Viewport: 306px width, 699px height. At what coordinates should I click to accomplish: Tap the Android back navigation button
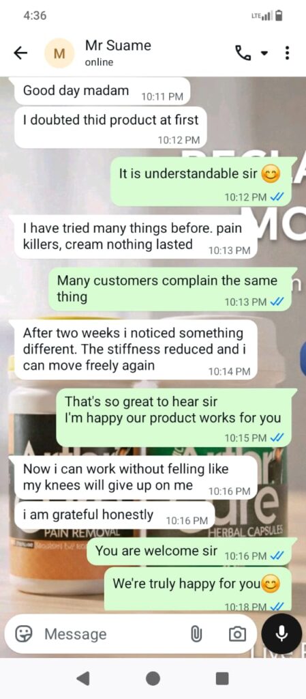(82, 679)
